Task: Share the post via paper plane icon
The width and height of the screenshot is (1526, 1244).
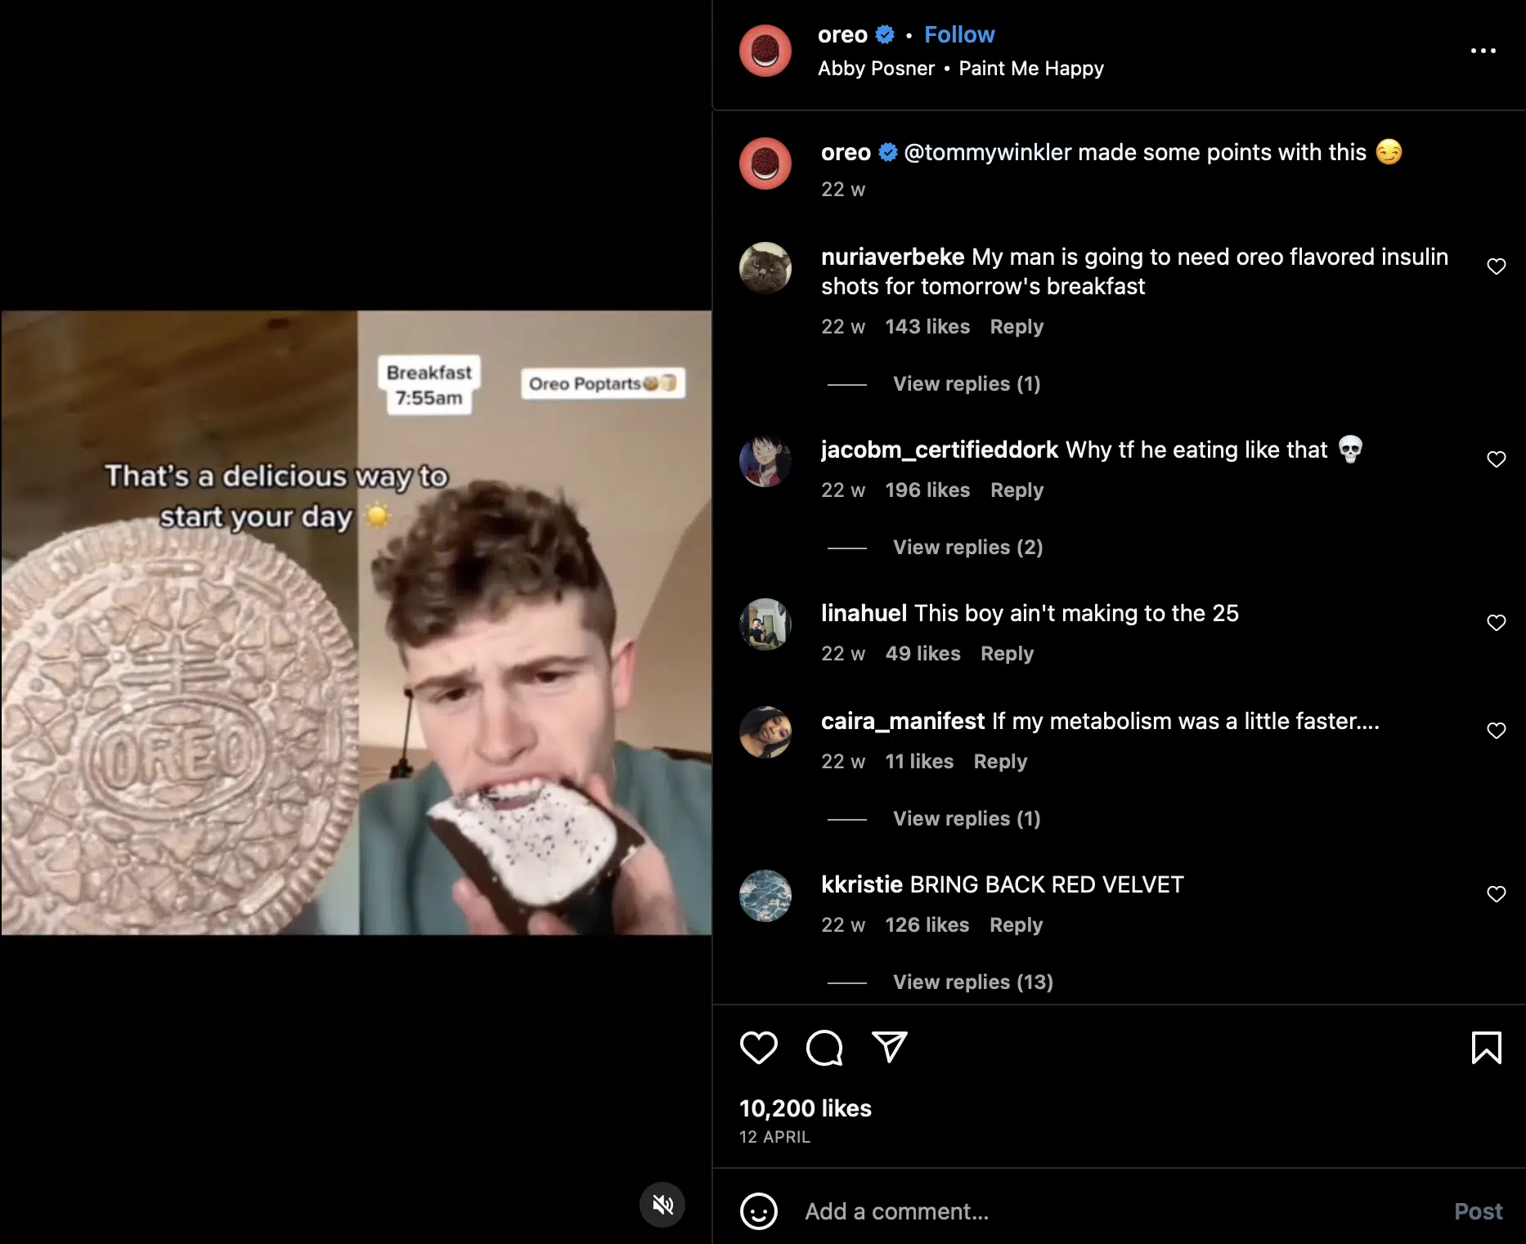Action: click(x=889, y=1048)
